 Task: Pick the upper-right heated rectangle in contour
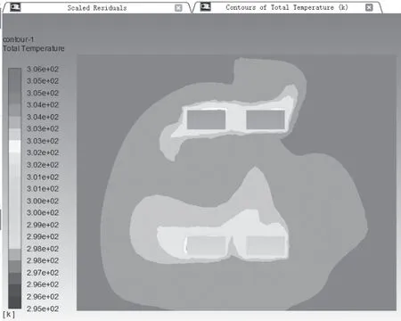pos(266,119)
